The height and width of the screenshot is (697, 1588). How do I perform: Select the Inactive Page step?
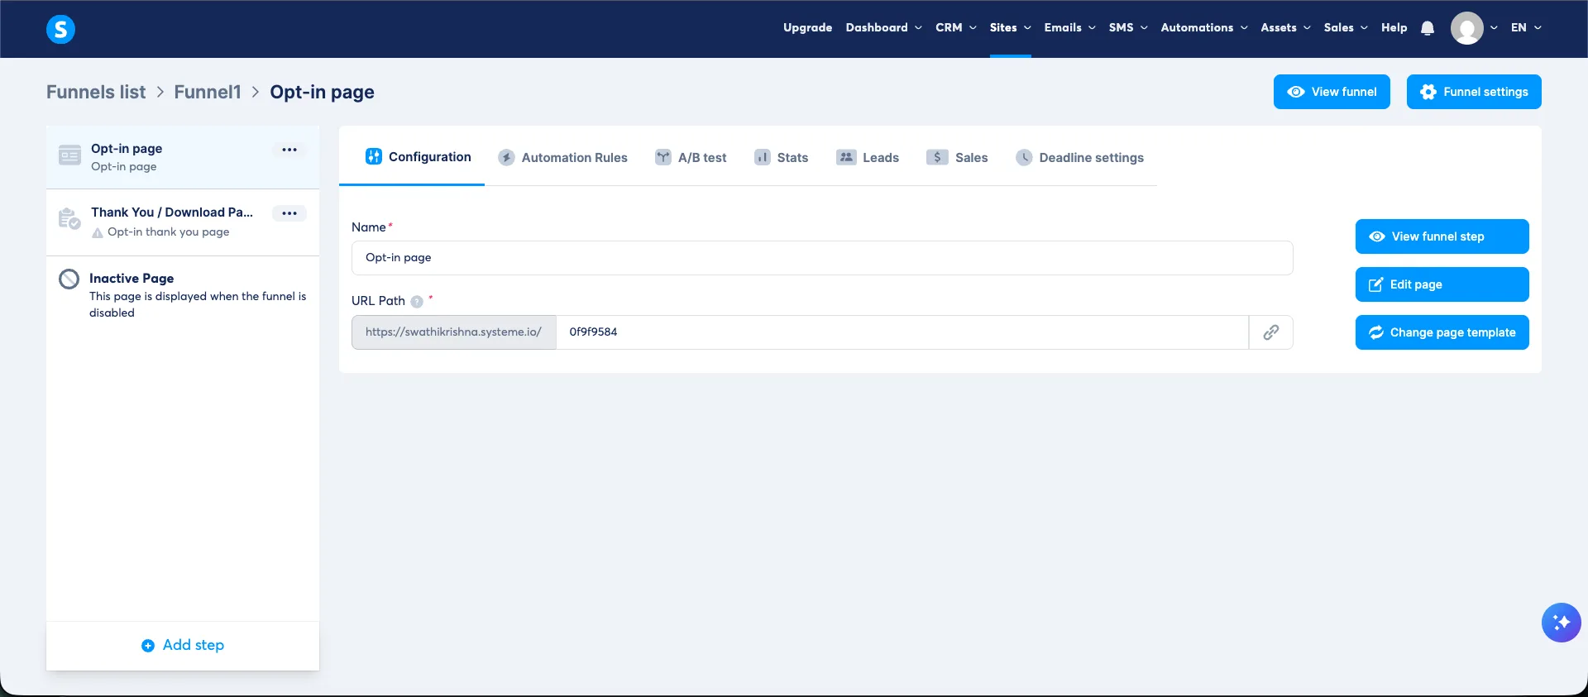[183, 295]
